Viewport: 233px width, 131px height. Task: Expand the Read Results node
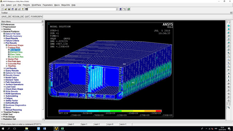click(4, 38)
